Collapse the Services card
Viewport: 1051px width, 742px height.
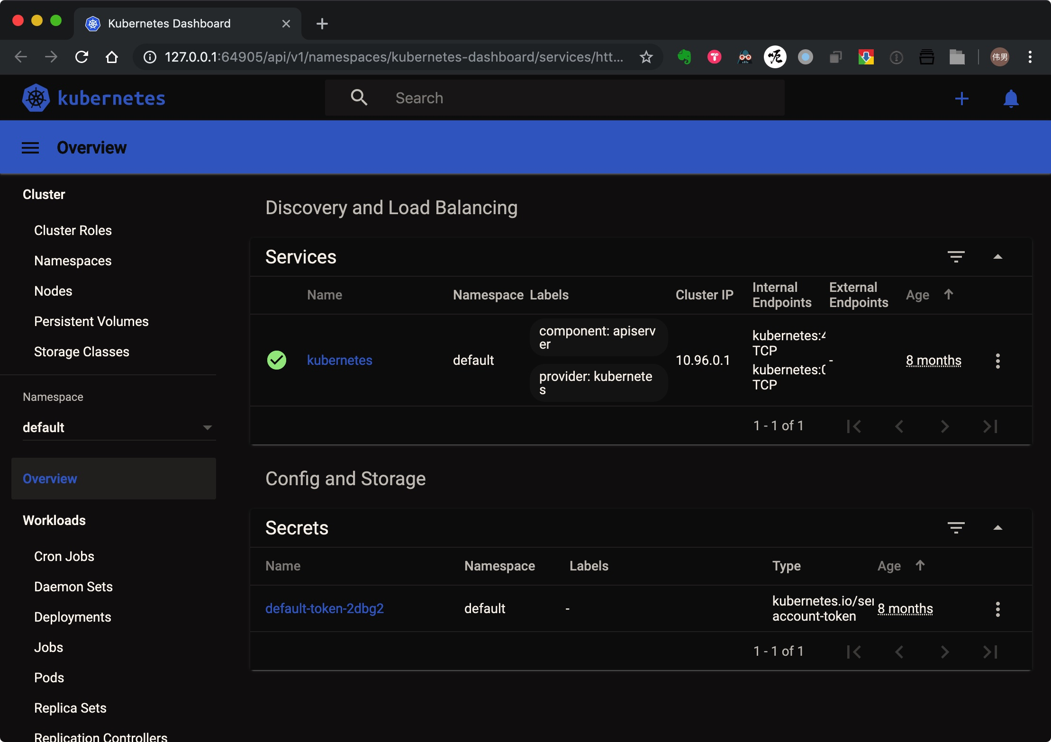click(x=997, y=257)
